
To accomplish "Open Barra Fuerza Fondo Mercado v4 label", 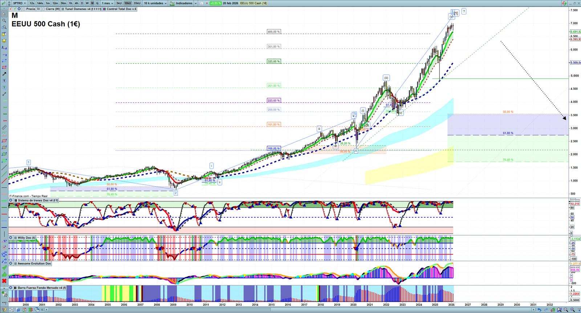I will [42, 288].
